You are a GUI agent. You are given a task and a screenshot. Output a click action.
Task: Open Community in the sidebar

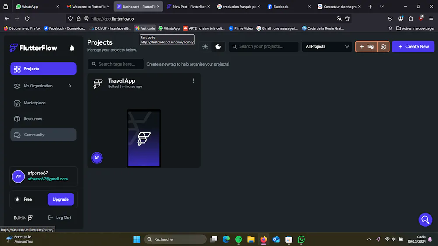43,135
